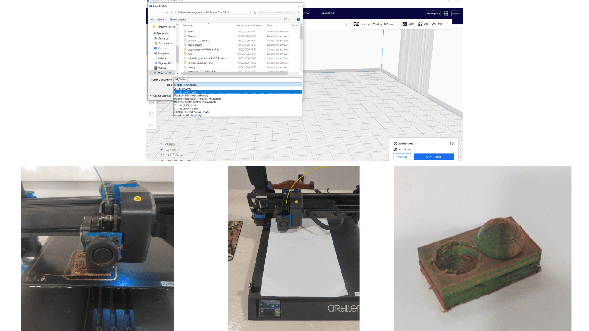Expand the print settings panel chevron
This screenshot has height=331, width=589.
tap(448, 24)
